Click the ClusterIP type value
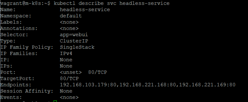The image size is (248, 102). click(x=74, y=41)
